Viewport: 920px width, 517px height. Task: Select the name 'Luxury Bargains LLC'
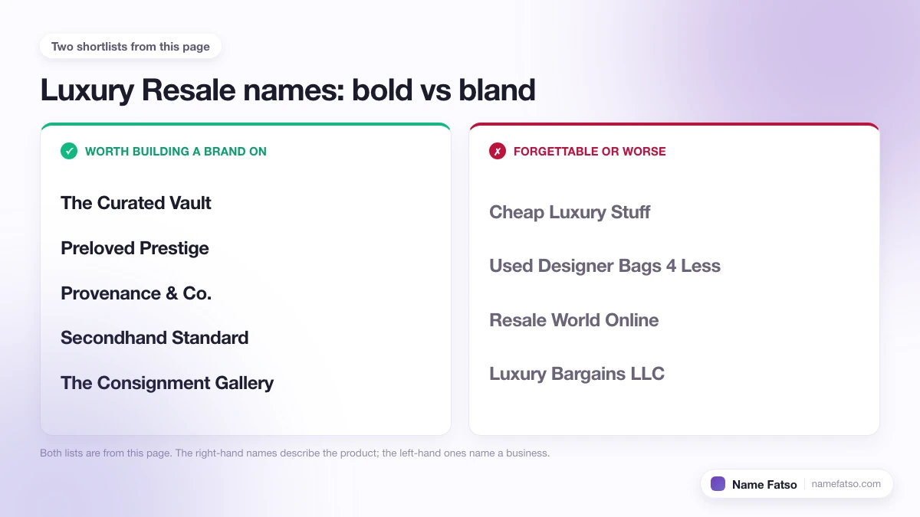(577, 374)
